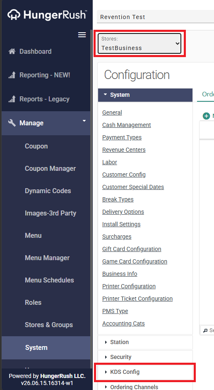Viewport: 214px width, 390px height.
Task: Toggle the hamburger menu icon
Action: pyautogui.click(x=82, y=35)
